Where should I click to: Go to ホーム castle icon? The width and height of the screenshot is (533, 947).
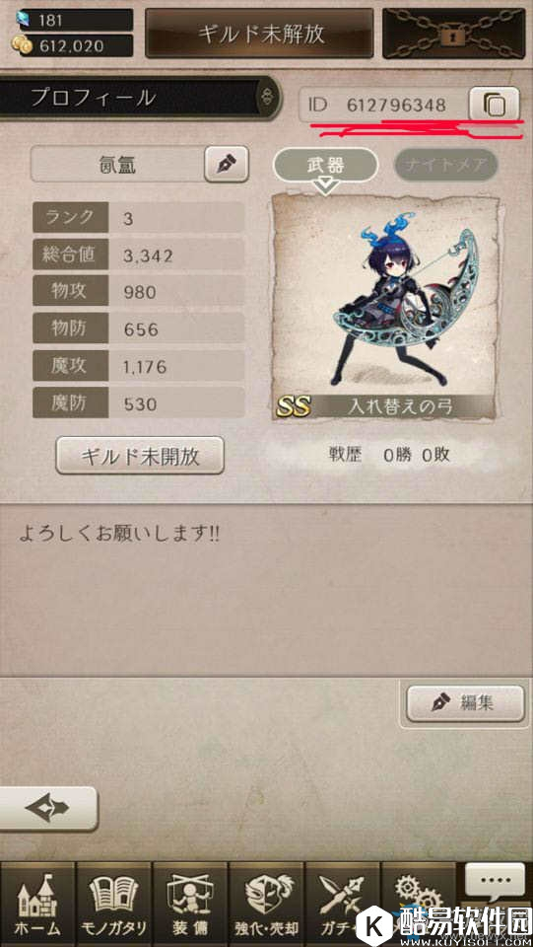tap(37, 904)
